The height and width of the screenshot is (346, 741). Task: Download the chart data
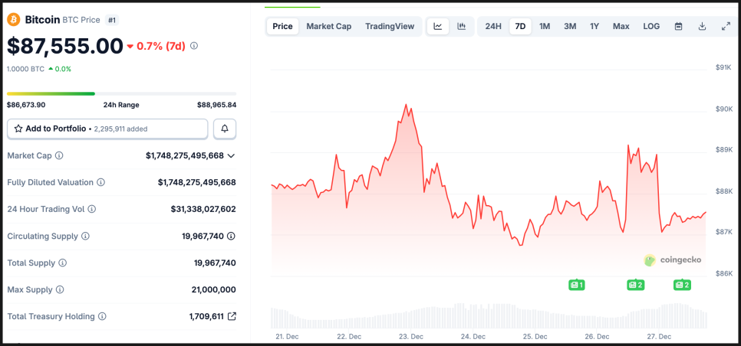[x=702, y=26]
